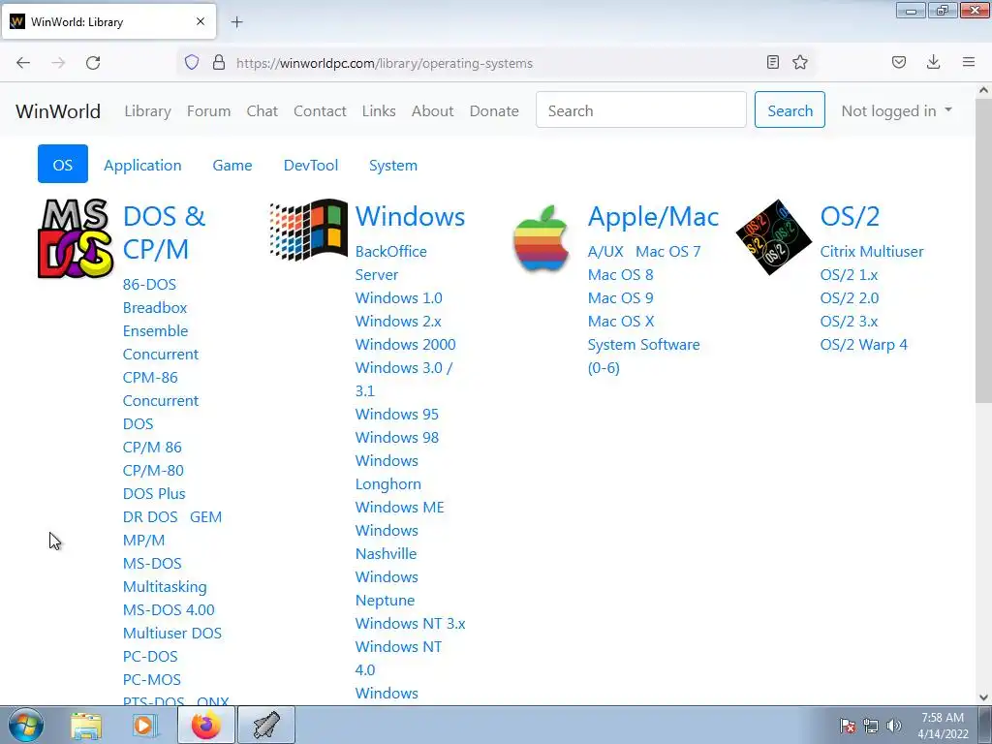Click the page vertical scrollbar thumb
The width and height of the screenshot is (992, 744).
[984, 253]
